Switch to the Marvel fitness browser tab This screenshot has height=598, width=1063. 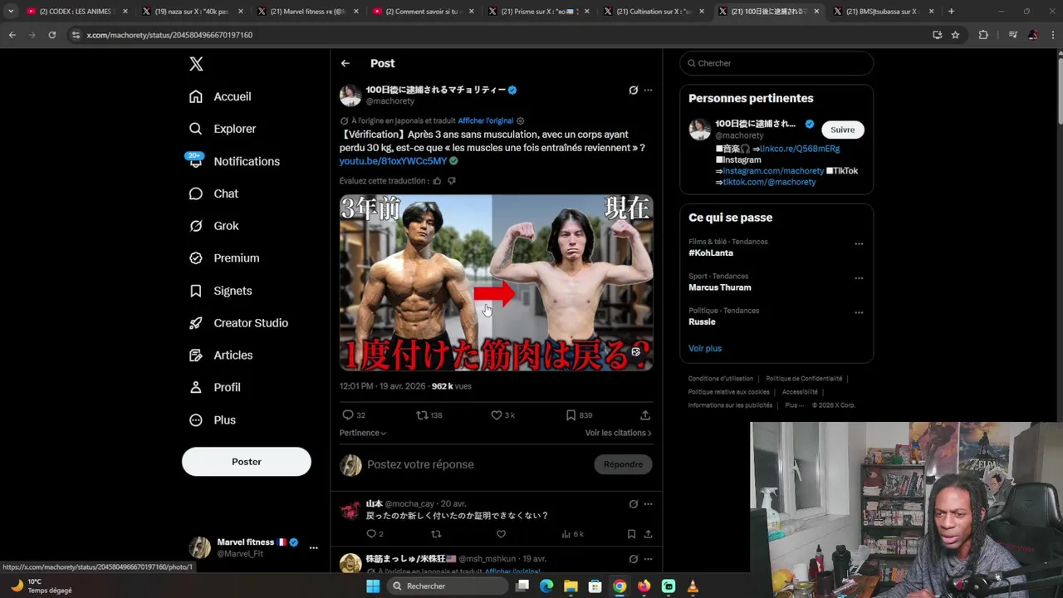click(307, 12)
